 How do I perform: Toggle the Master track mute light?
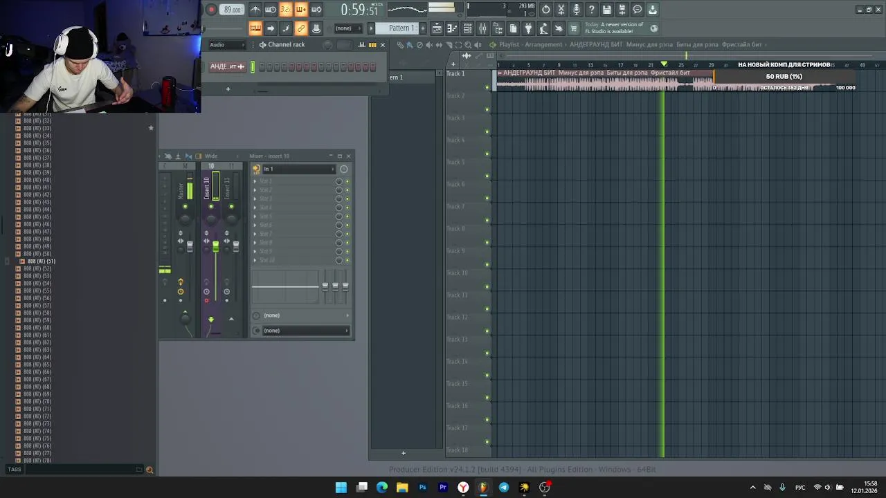185,206
